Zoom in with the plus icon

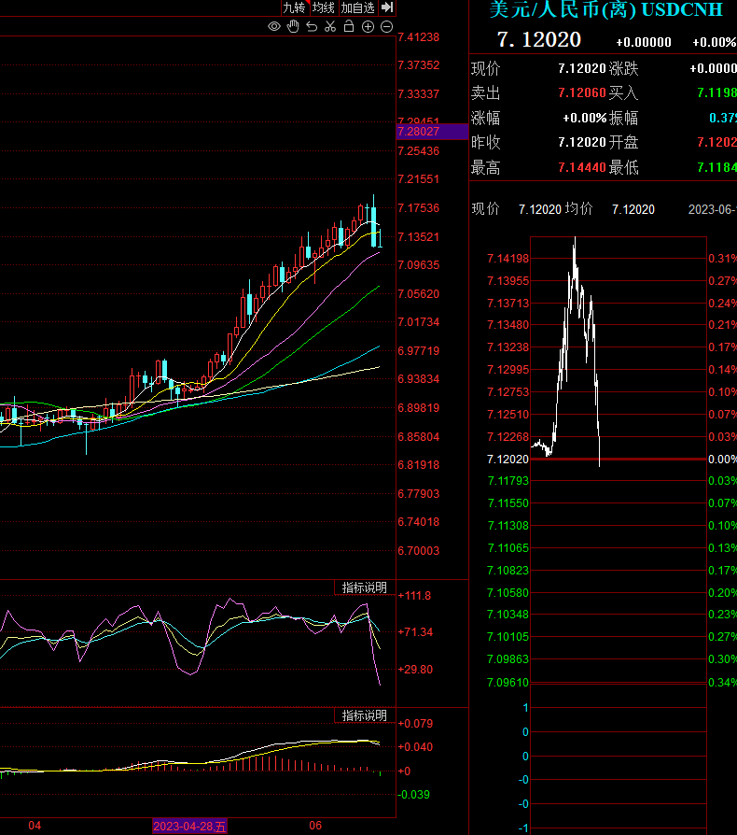tap(368, 26)
